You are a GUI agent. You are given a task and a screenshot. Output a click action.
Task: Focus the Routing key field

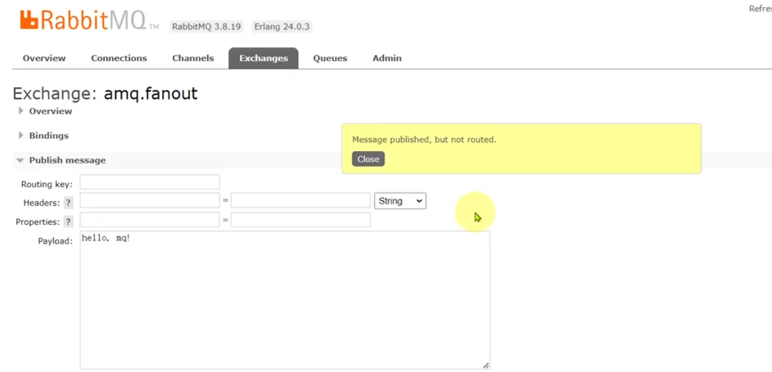(150, 182)
